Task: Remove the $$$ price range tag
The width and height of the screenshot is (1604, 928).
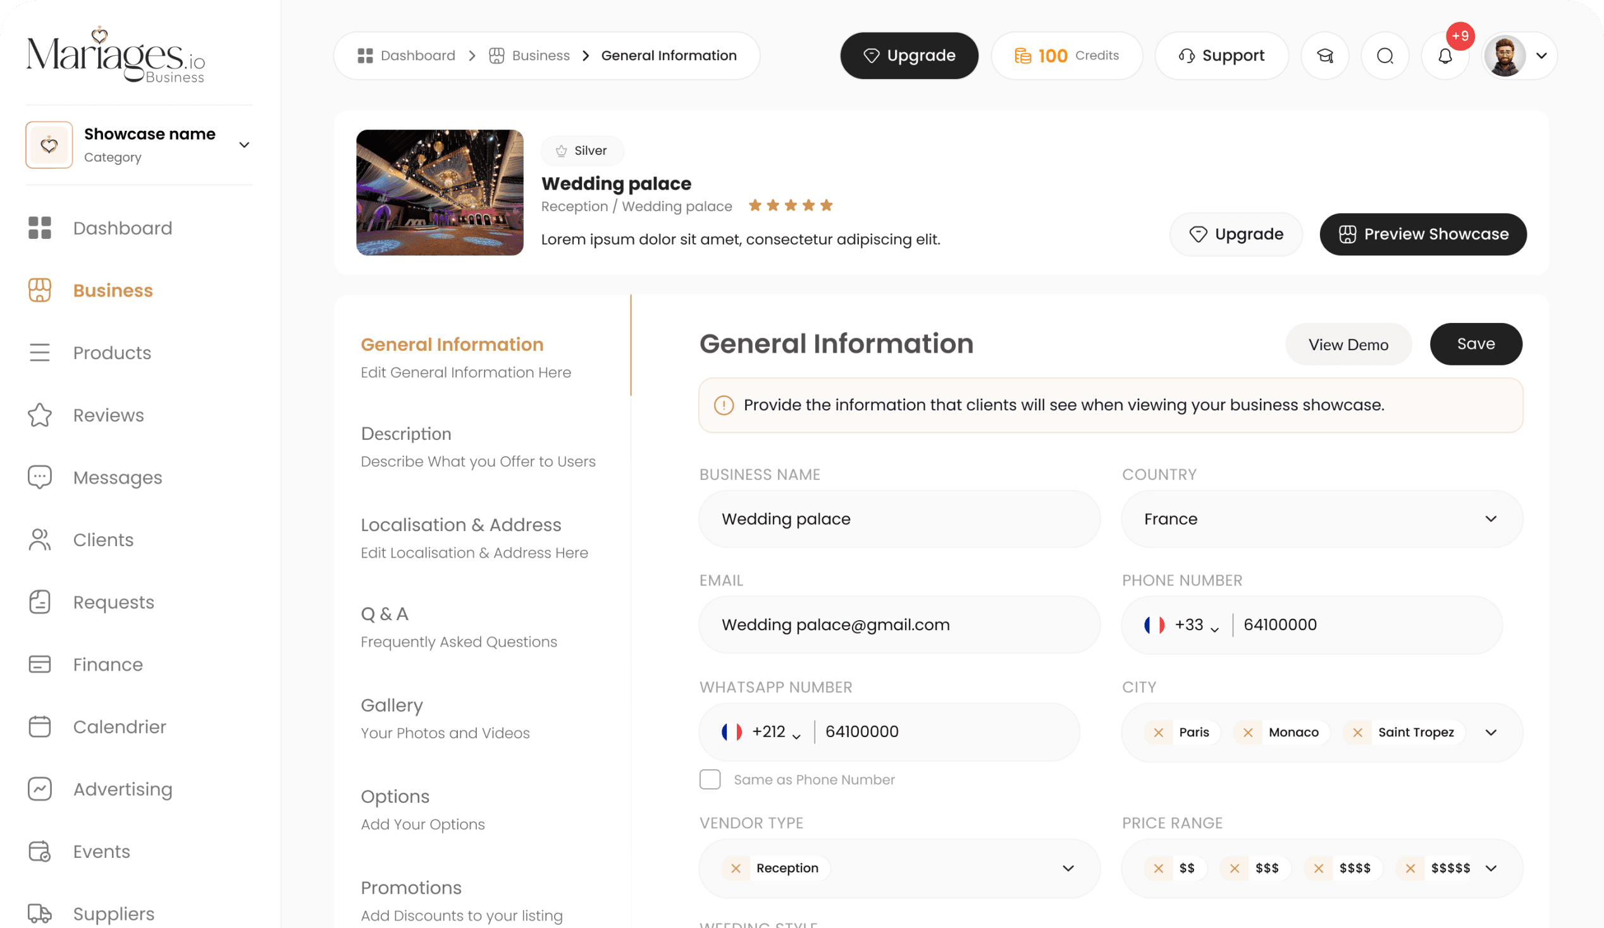Action: (1235, 868)
